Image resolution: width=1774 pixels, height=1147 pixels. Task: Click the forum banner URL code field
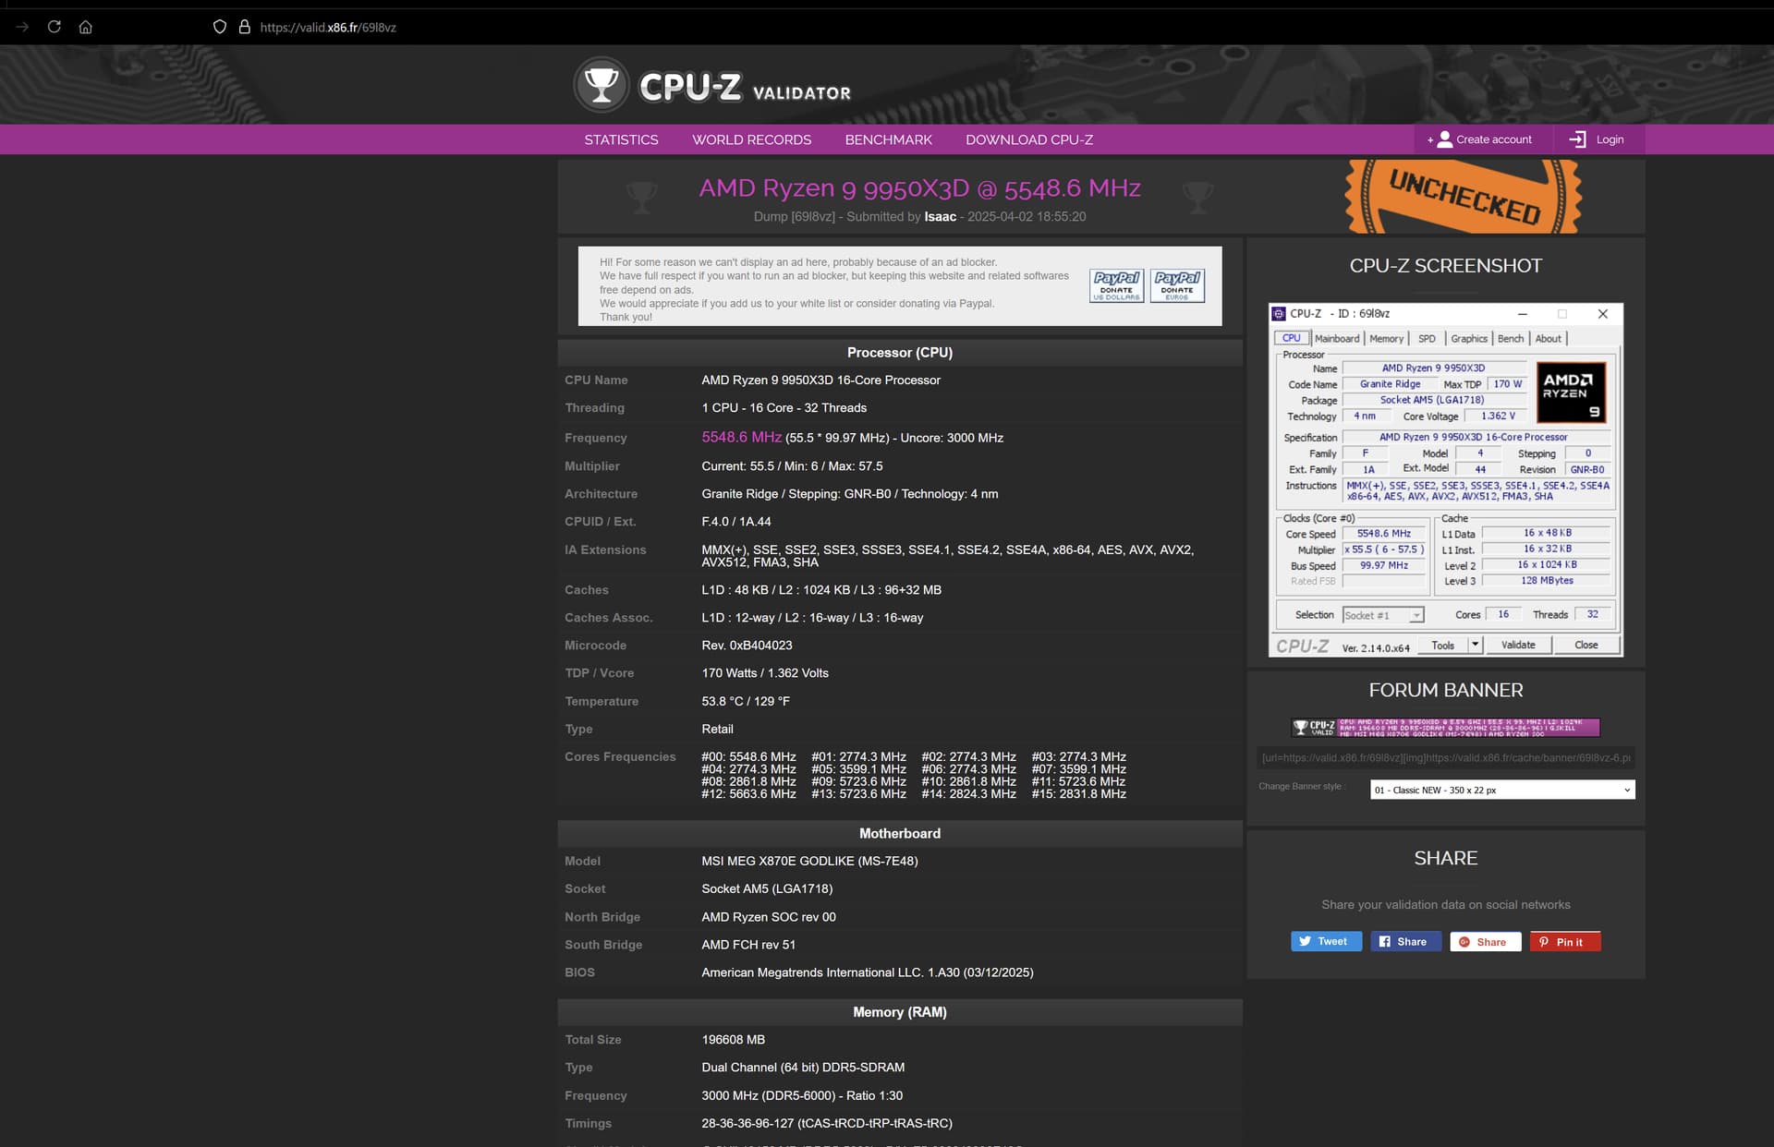(x=1445, y=758)
